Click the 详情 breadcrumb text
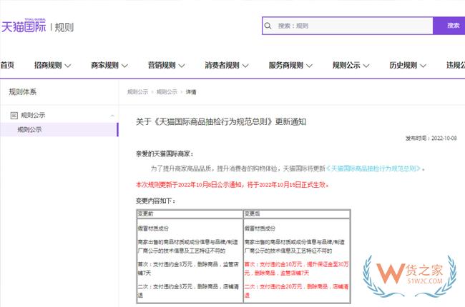The image size is (465, 307). click(x=191, y=92)
